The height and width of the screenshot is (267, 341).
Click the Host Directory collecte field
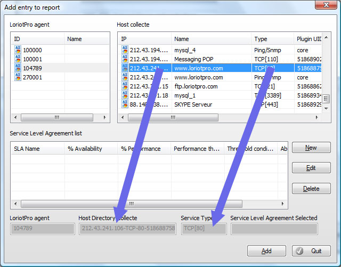[127, 229]
